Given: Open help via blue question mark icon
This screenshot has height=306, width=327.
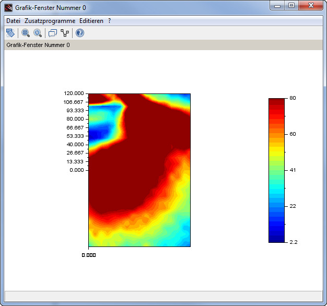Looking at the screenshot, I should 80,33.
